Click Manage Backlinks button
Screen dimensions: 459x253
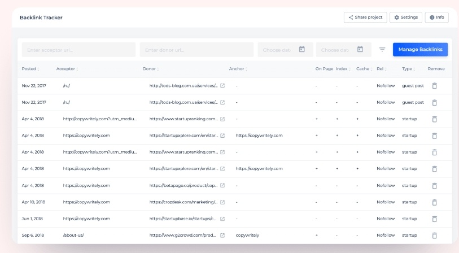coord(421,50)
